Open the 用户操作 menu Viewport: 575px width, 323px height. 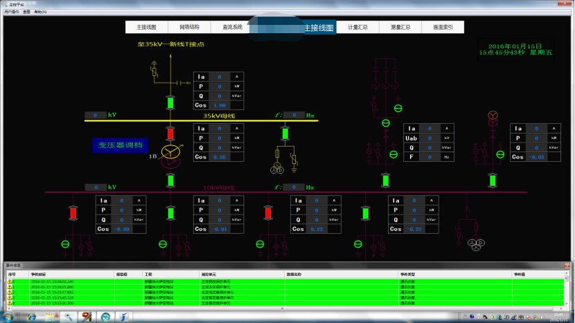pyautogui.click(x=11, y=12)
